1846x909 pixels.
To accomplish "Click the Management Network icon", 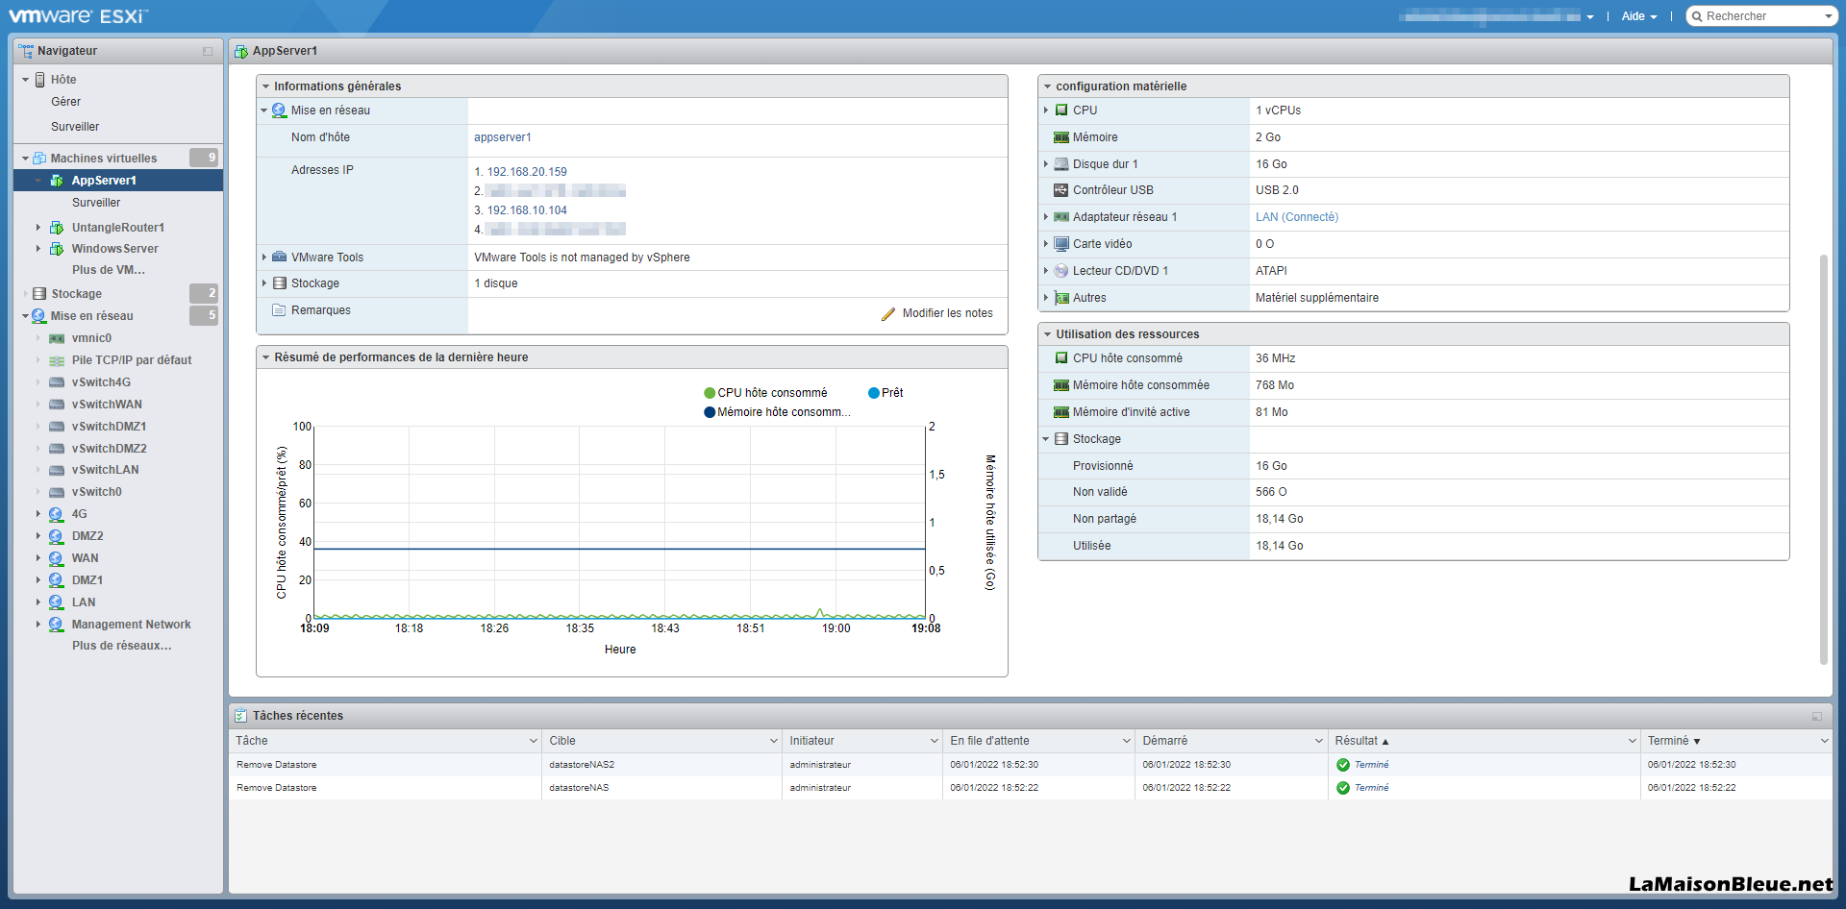I will pyautogui.click(x=56, y=625).
